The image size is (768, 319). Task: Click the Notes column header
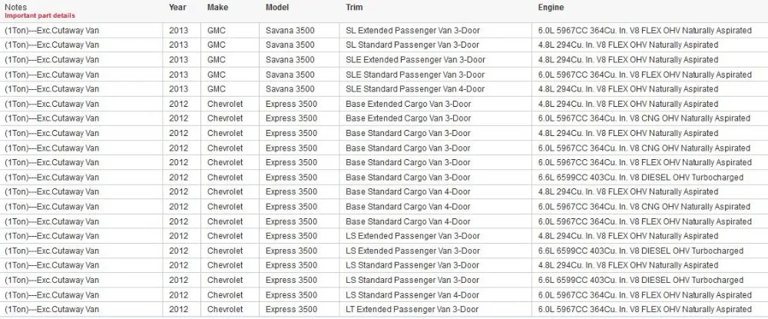[15, 8]
